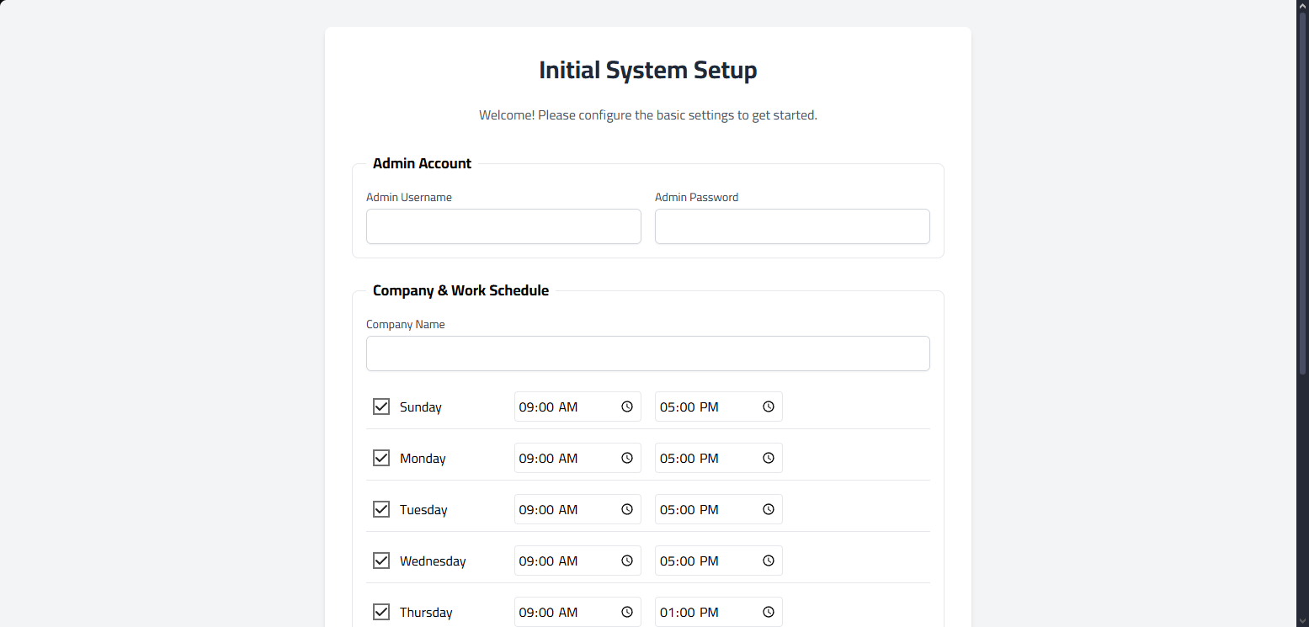Image resolution: width=1309 pixels, height=627 pixels.
Task: Disable the Wednesday workday checkbox
Action: [381, 561]
